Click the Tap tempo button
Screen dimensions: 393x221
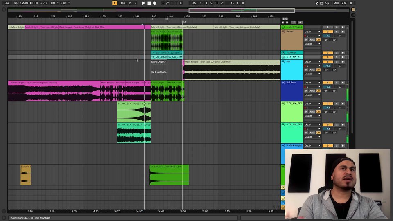pyautogui.click(x=15, y=3)
